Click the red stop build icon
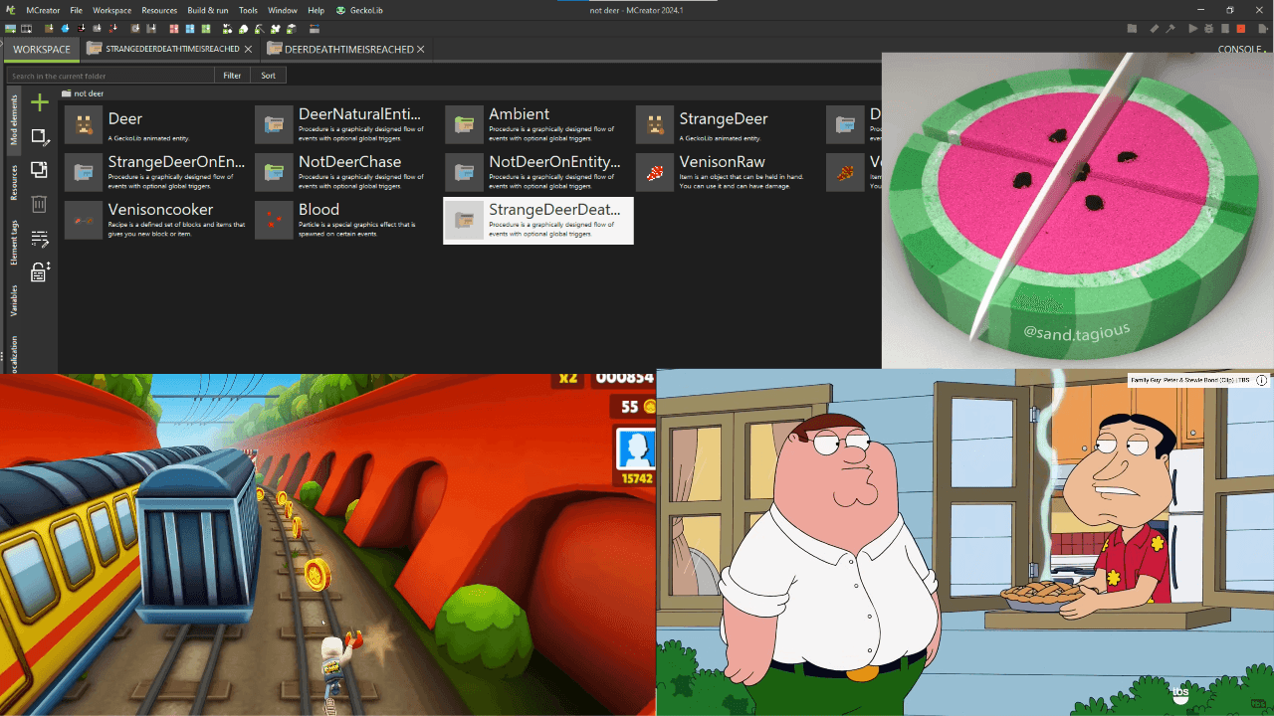The height and width of the screenshot is (716, 1274). click(1240, 29)
